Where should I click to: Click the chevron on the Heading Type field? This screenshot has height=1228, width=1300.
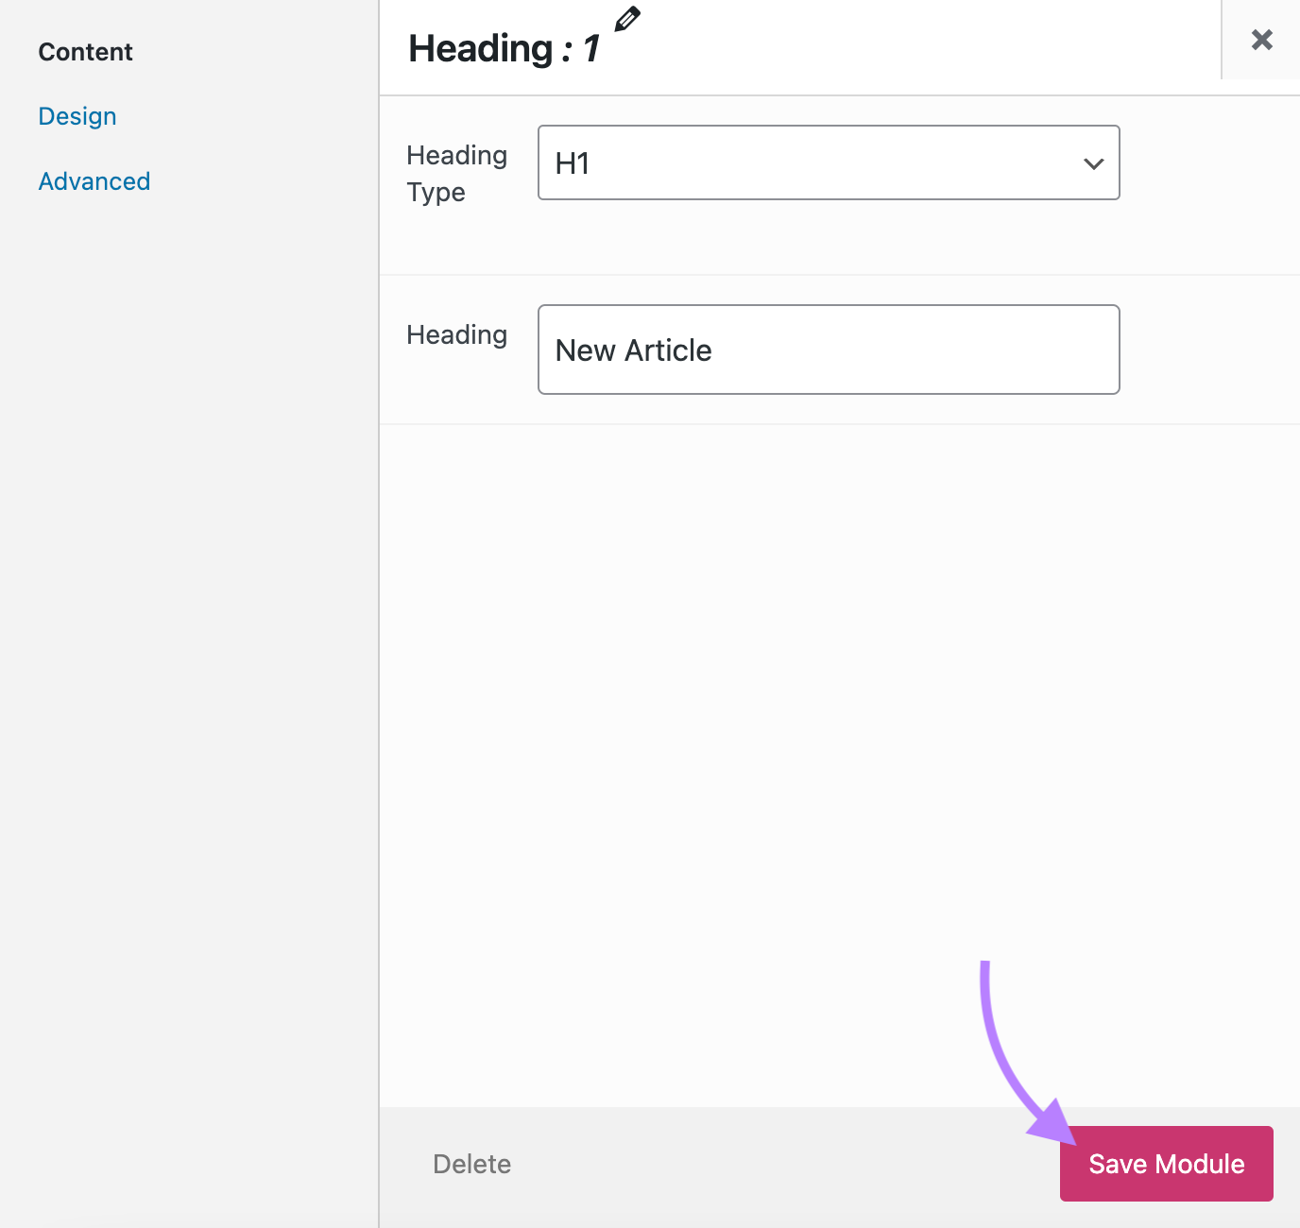click(x=1093, y=162)
